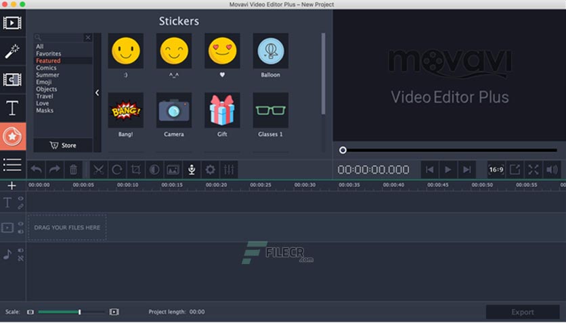Mute the audio track
This screenshot has width=566, height=327.
(x=20, y=250)
